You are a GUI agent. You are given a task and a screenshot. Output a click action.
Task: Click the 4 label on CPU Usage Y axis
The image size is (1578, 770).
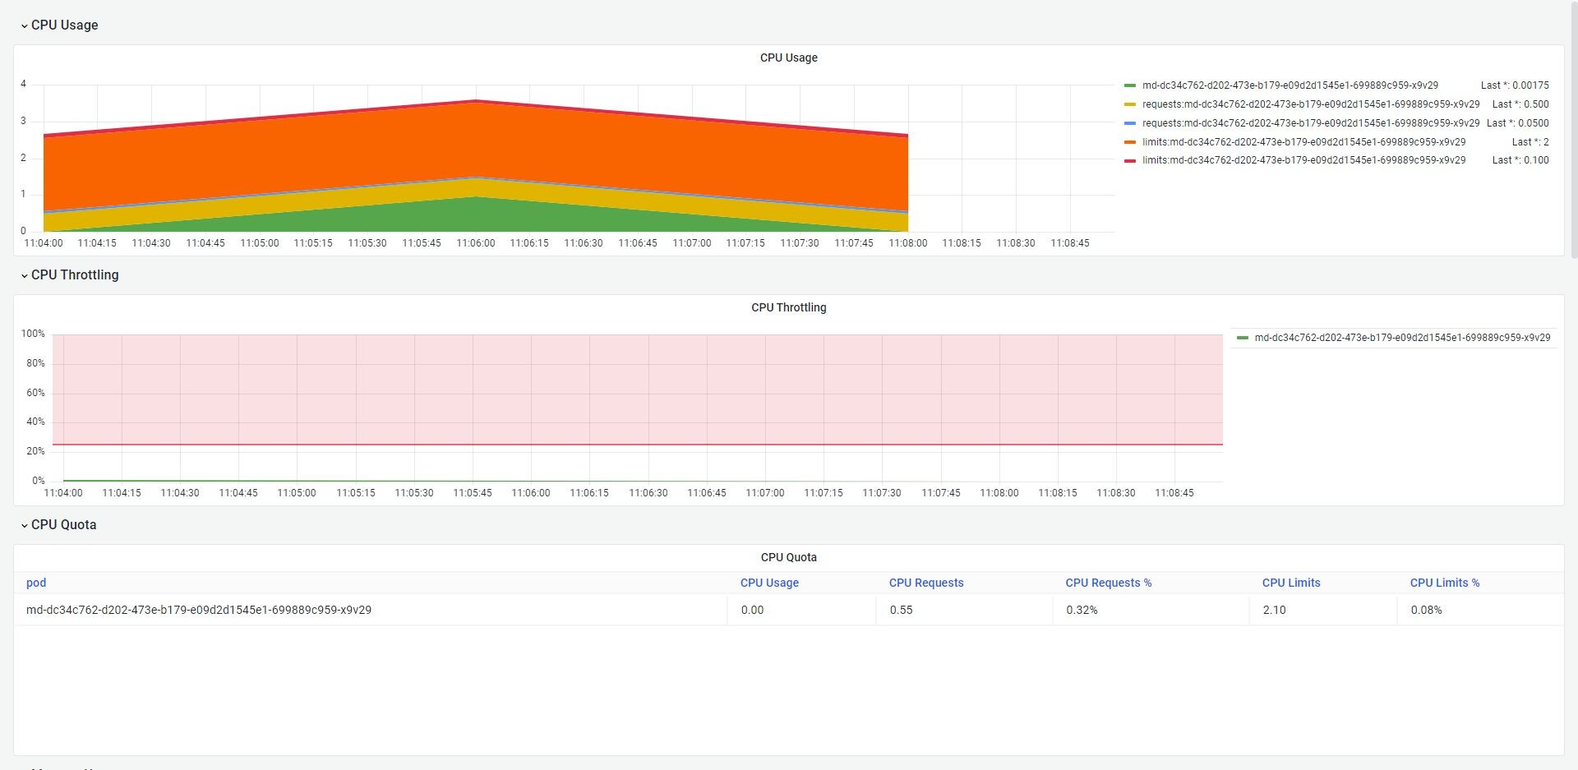tap(23, 84)
